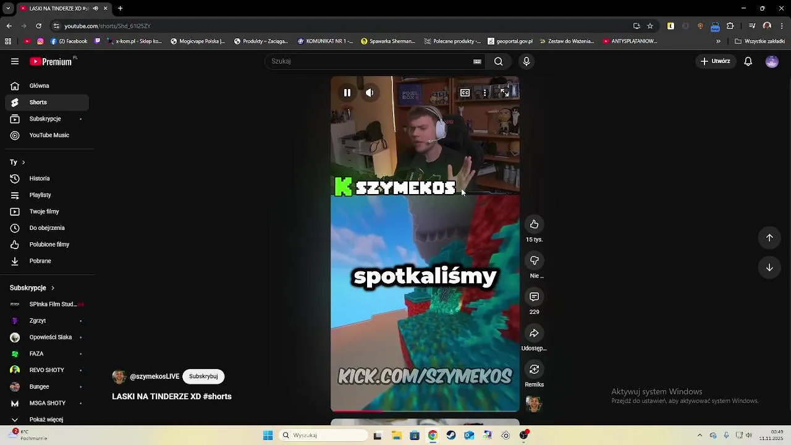Mute the Shorts video volume
This screenshot has width=791, height=445.
pyautogui.click(x=370, y=93)
